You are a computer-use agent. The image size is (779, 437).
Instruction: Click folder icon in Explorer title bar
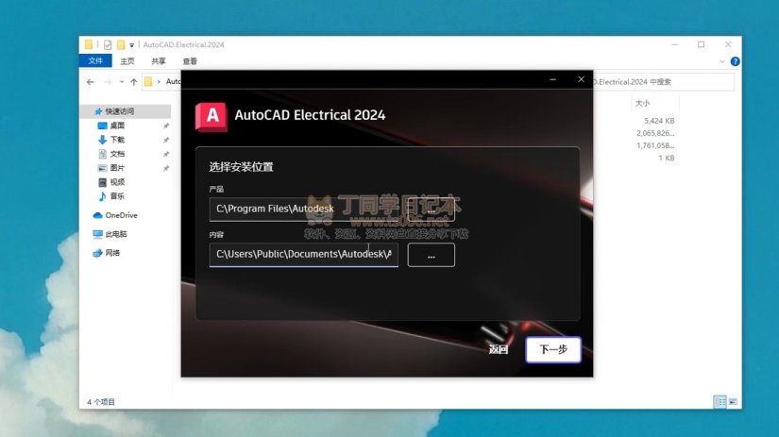(x=89, y=44)
